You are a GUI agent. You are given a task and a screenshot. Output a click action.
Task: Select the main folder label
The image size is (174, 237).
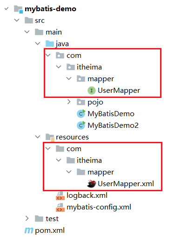(54, 32)
